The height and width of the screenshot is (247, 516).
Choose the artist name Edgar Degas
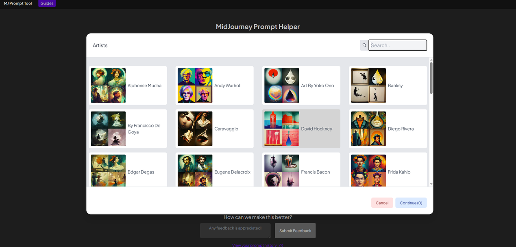(141, 172)
